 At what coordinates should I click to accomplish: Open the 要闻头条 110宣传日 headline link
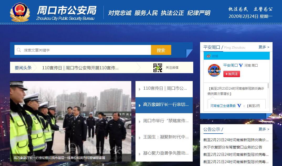click(80, 68)
